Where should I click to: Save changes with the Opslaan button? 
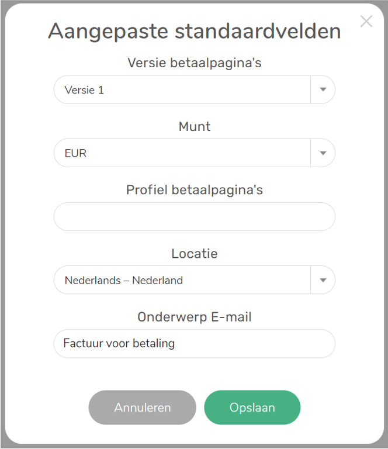[x=252, y=407]
